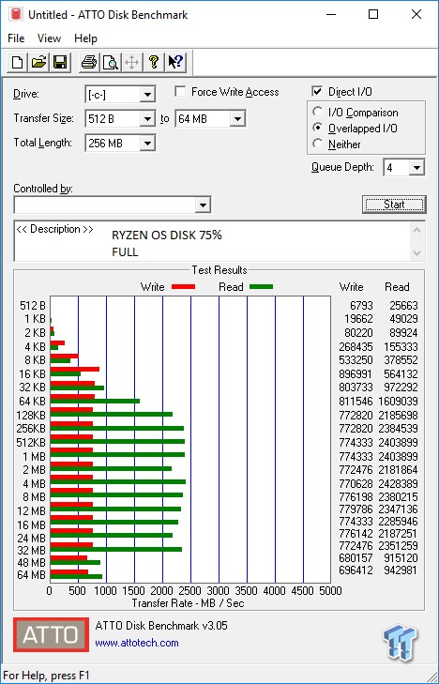The height and width of the screenshot is (684, 439).
Task: Toggle the Direct I/O checkbox
Action: 317,92
